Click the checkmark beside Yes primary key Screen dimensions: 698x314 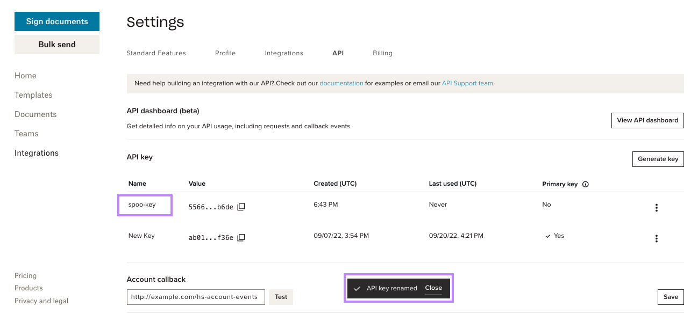pyautogui.click(x=547, y=235)
